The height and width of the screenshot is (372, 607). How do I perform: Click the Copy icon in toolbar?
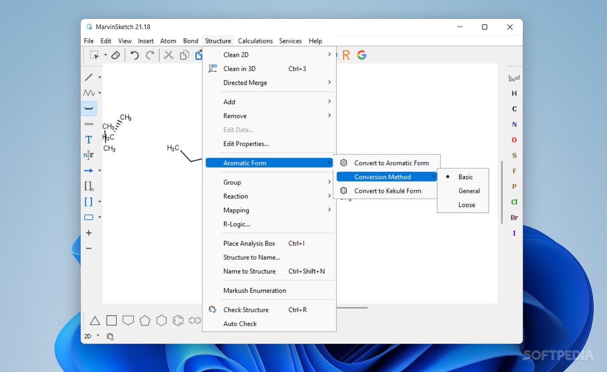pyautogui.click(x=185, y=55)
